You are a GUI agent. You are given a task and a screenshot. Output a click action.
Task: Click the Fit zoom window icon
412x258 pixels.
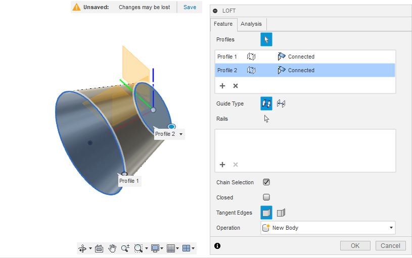[139, 248]
